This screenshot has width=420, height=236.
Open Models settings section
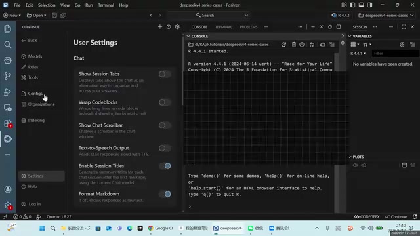(x=32, y=56)
